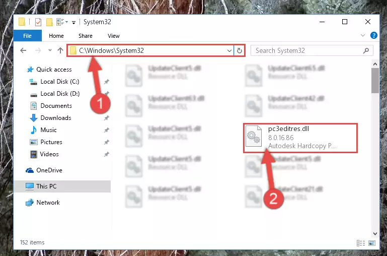Click the 152 items status text
This screenshot has width=387, height=256.
(32, 242)
